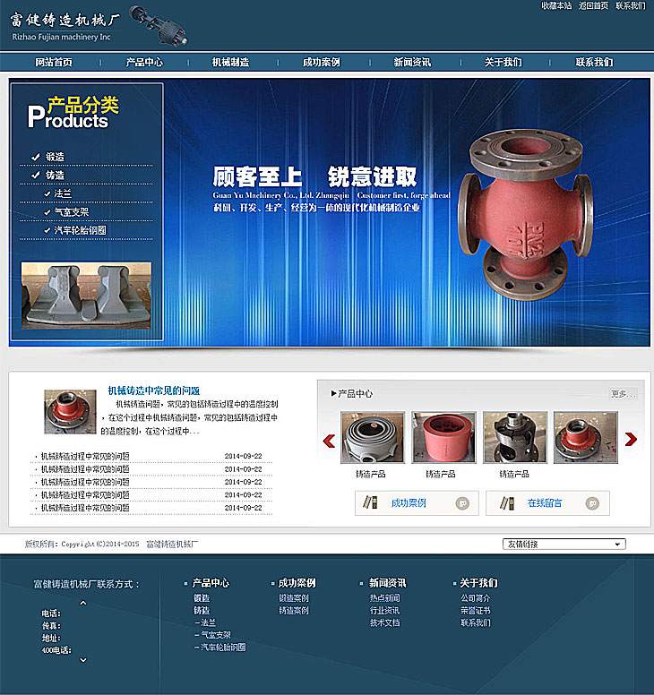Click the red valve banner image
This screenshot has width=654, height=695.
[x=526, y=217]
